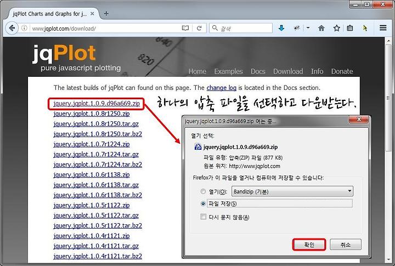Download jquery.jqplot.1.0.8r1250.tar.bz2 link
The height and width of the screenshot is (266, 395).
pyautogui.click(x=98, y=134)
